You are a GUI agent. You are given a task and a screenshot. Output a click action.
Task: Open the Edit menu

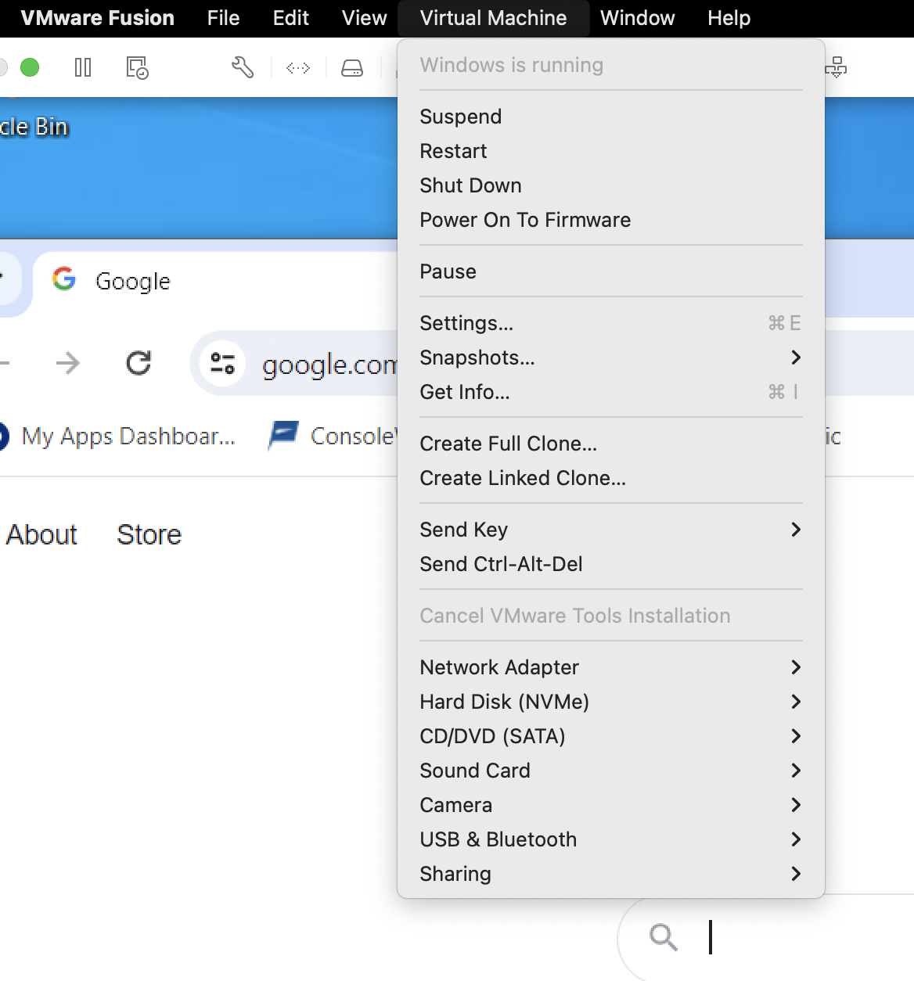291,18
